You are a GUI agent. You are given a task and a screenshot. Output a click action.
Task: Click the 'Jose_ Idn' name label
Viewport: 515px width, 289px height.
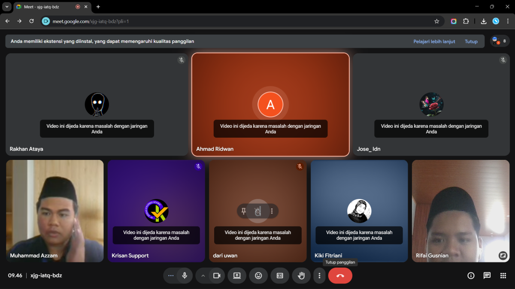(x=369, y=149)
